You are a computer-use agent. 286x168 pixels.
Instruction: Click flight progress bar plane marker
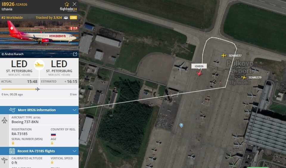click(38, 89)
